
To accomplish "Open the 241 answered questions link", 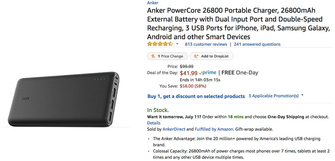I will coord(257,44).
